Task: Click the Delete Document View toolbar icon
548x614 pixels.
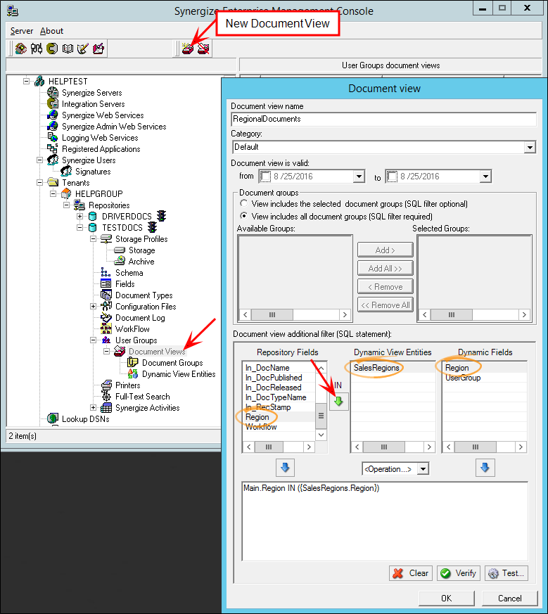Action: pos(203,49)
